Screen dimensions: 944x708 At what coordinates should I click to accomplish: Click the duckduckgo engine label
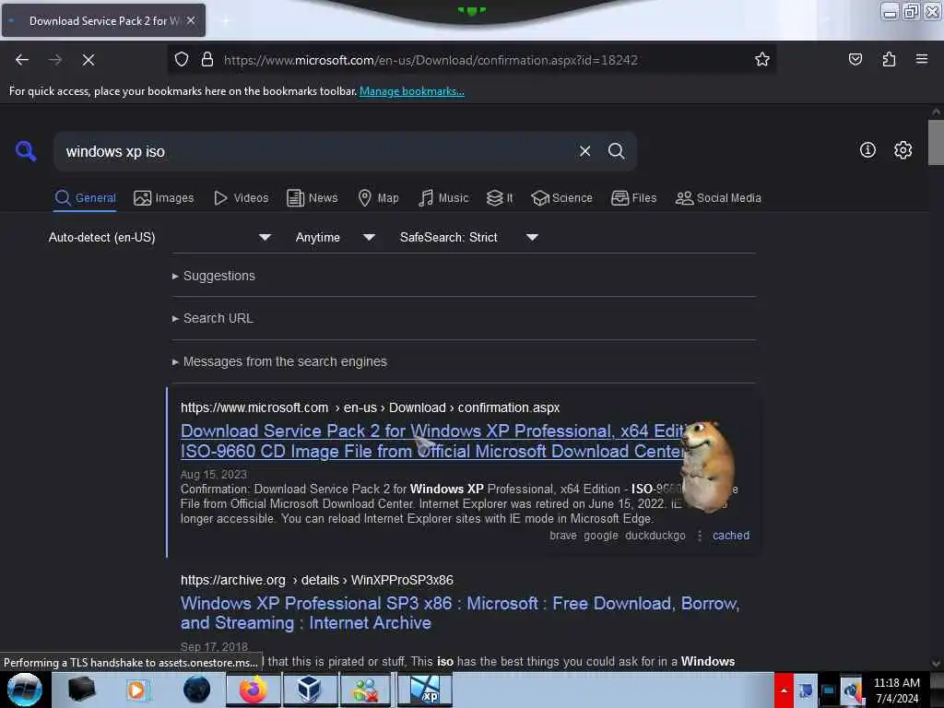point(655,536)
